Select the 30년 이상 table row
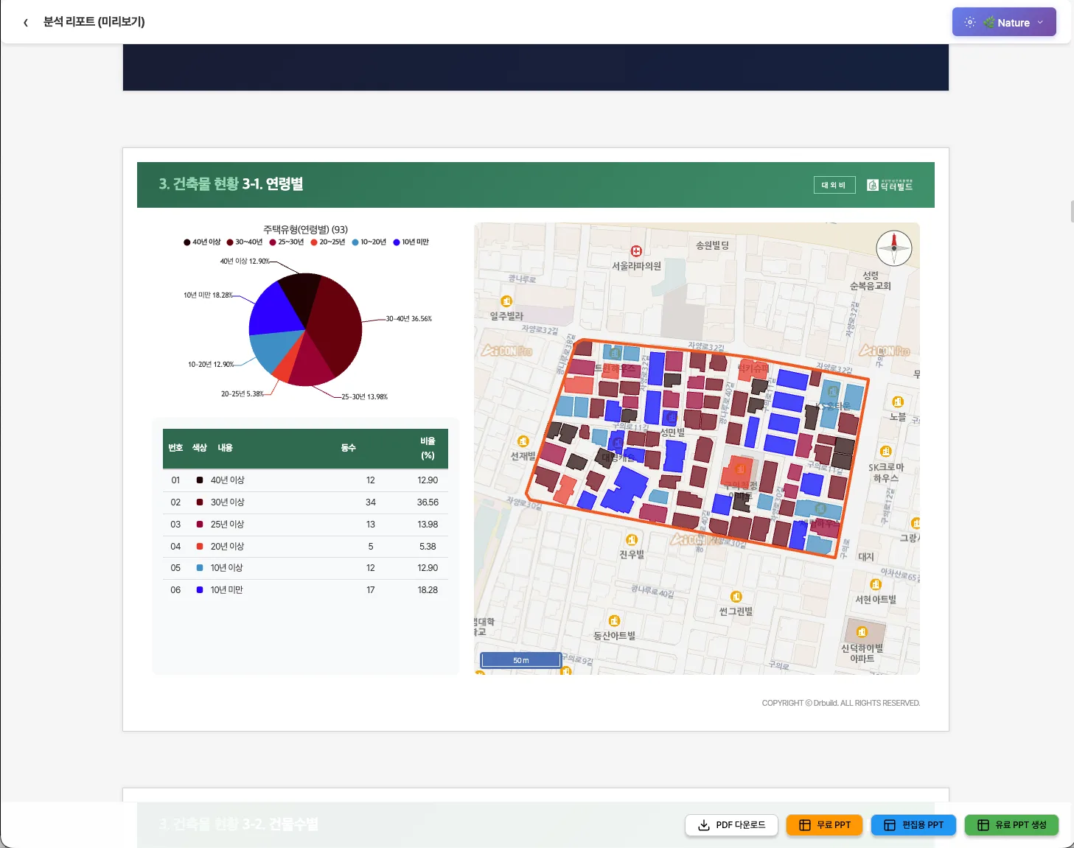Image resolution: width=1074 pixels, height=848 pixels. (305, 502)
